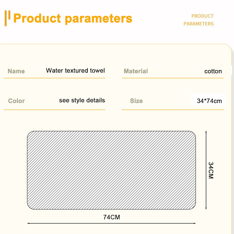
Task: Click the "see style details" text
Action: [82, 100]
